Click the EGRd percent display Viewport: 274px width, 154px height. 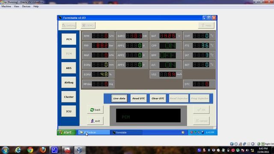click(100, 74)
